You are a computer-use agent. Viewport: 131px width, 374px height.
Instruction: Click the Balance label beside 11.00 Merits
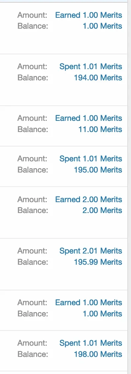pos(33,129)
